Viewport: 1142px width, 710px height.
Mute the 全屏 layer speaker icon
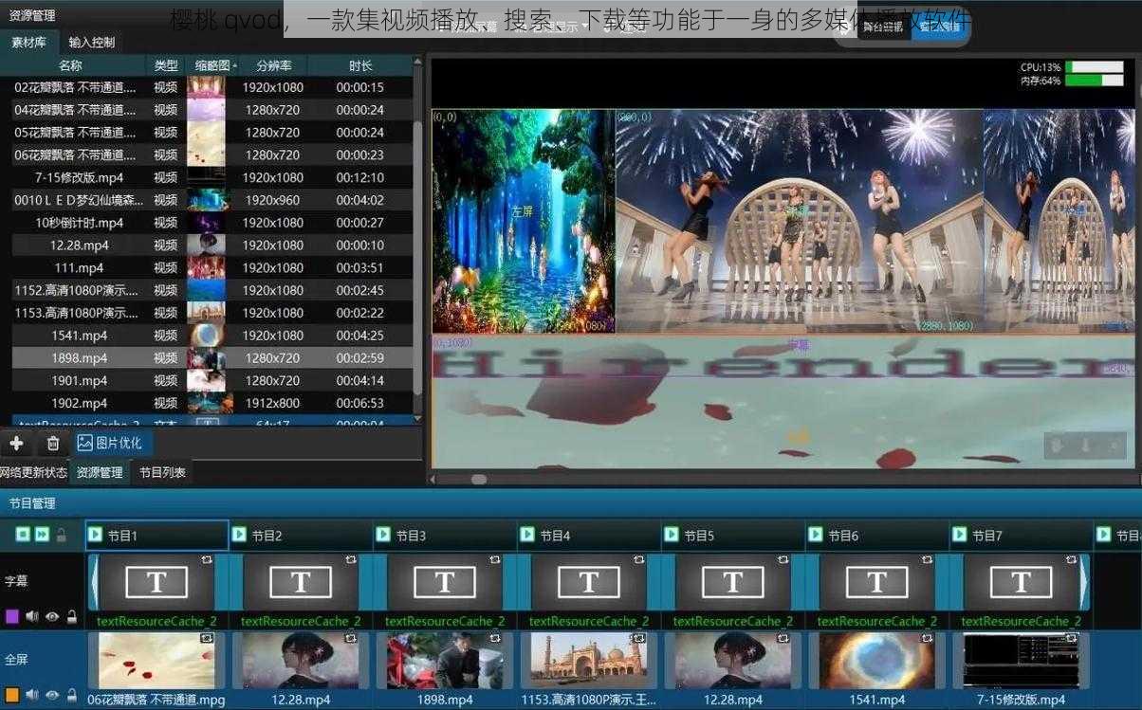pyautogui.click(x=32, y=695)
